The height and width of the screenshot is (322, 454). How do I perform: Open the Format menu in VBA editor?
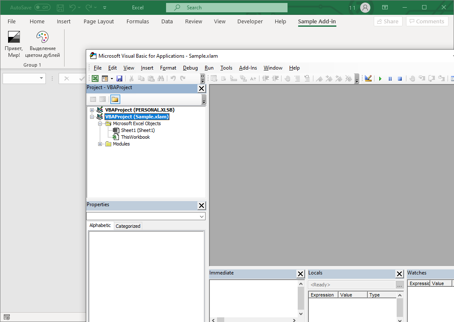pos(168,68)
